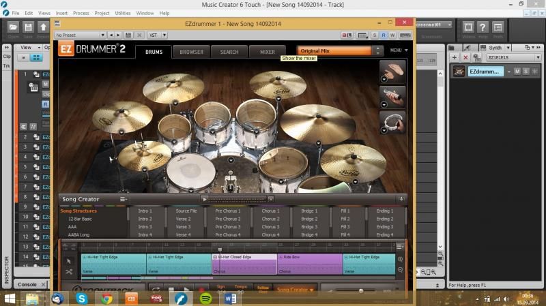Open the Synth rack dropdown arrow
546x306 pixels.
pos(508,48)
